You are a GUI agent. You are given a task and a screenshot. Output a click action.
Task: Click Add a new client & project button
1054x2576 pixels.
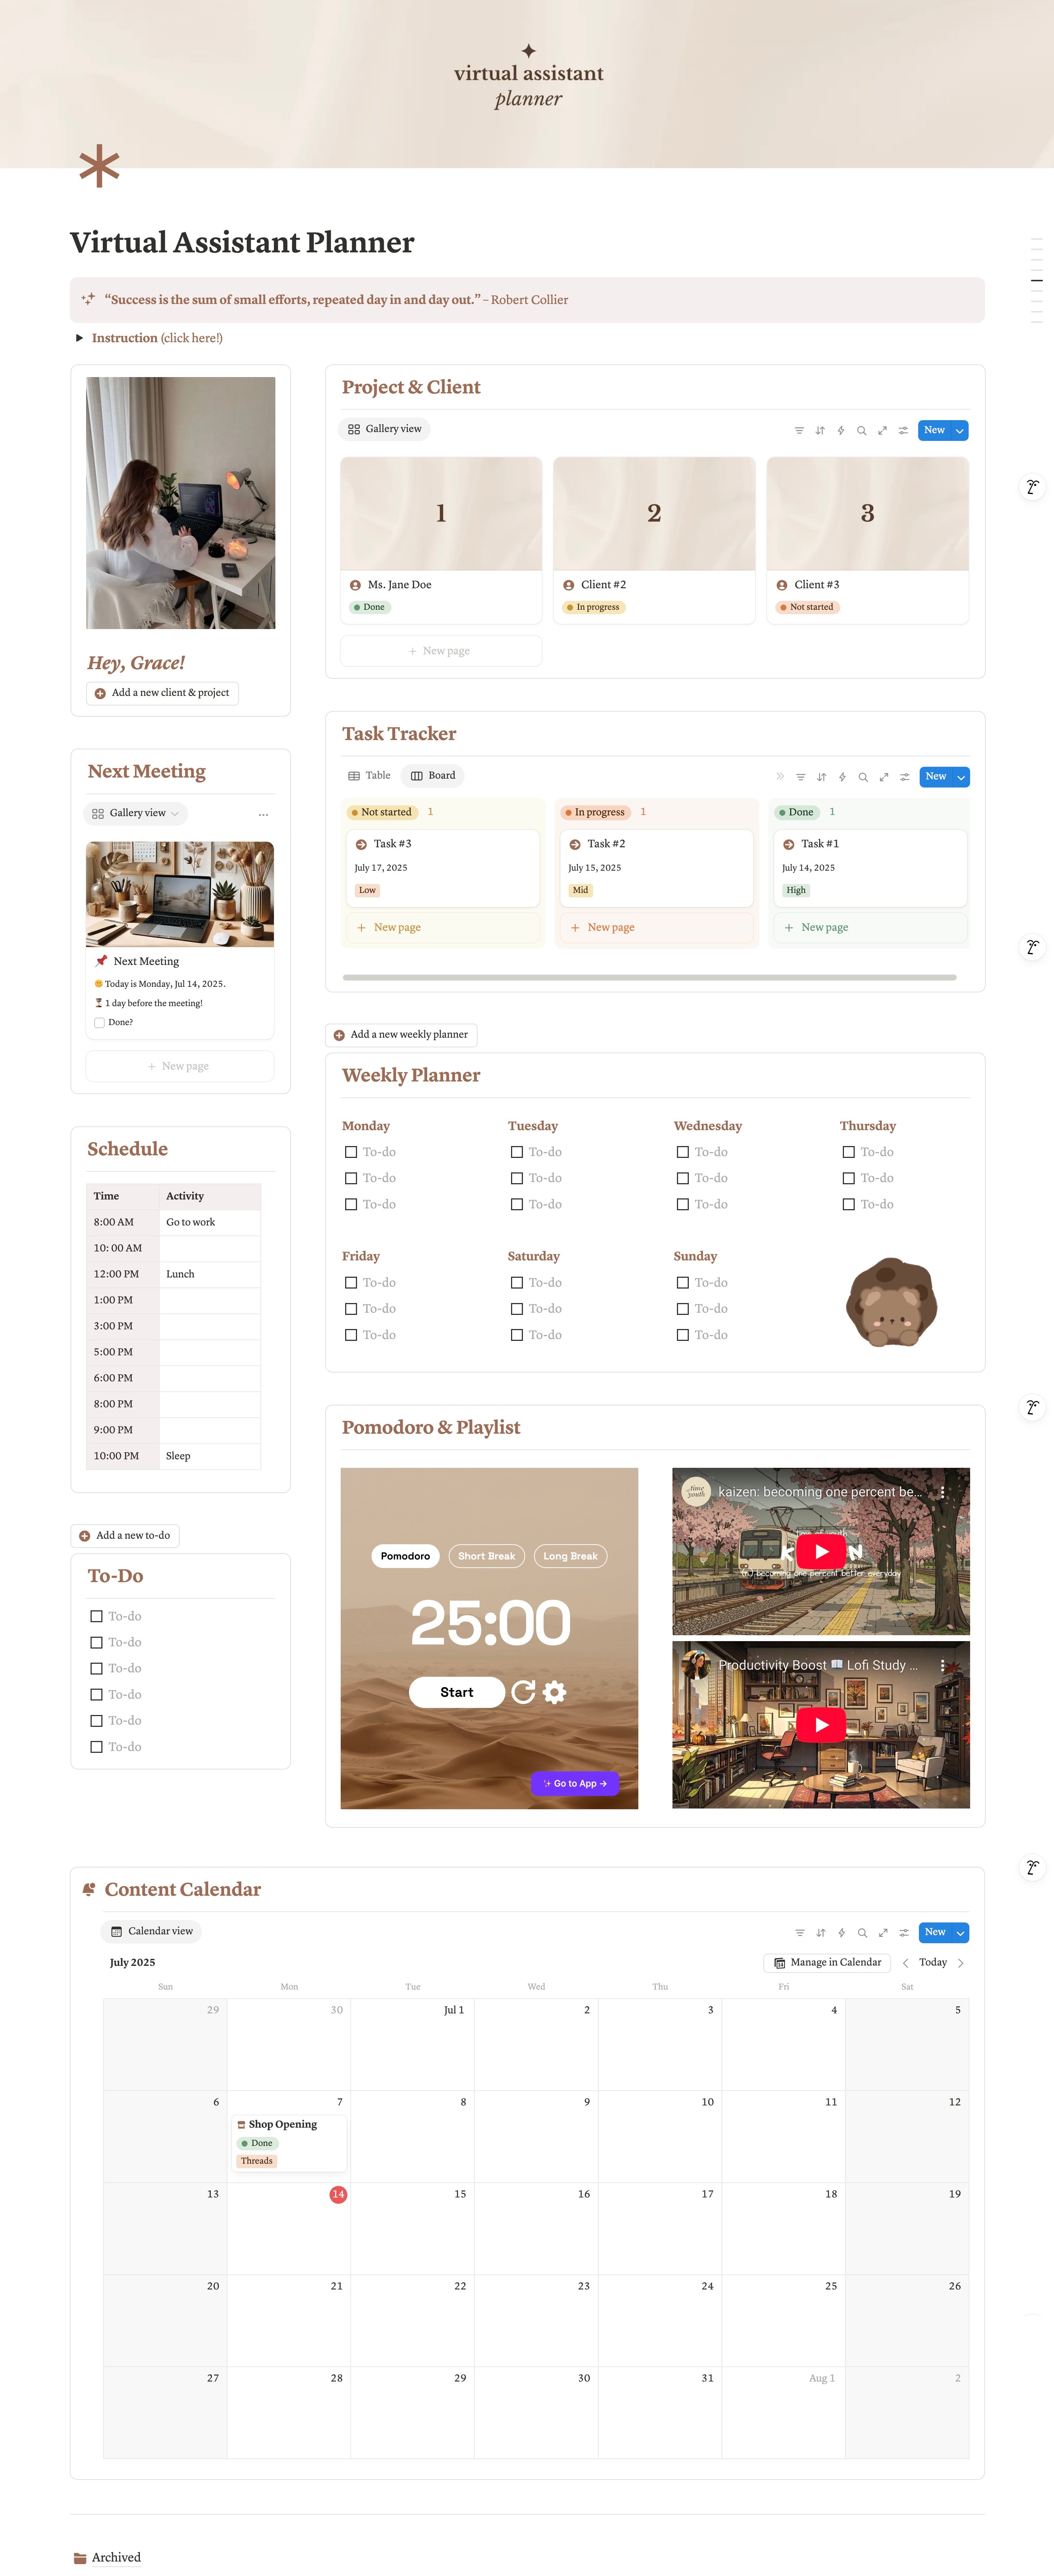162,692
